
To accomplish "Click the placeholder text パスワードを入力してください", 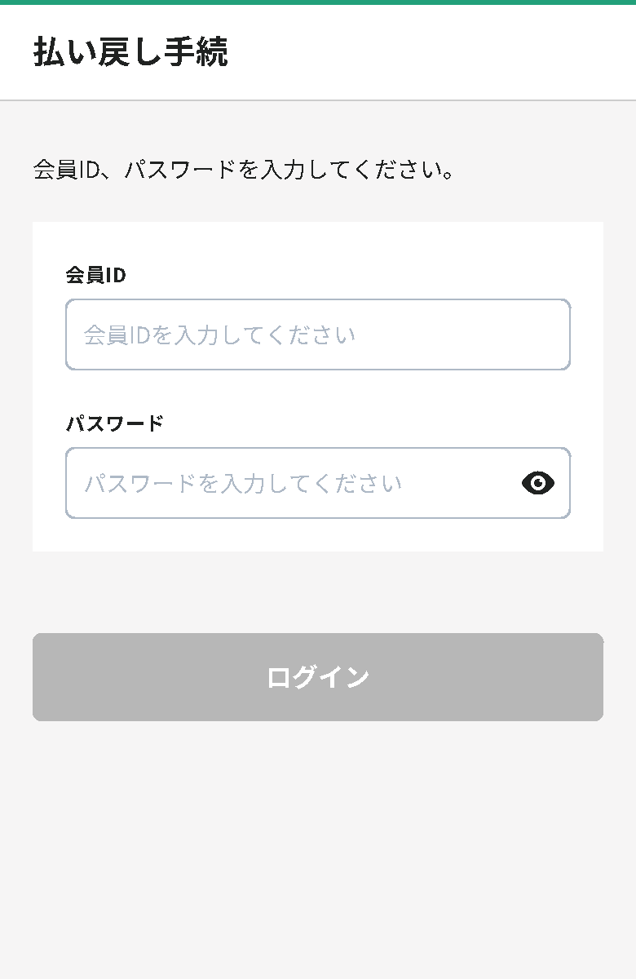I will pos(243,483).
